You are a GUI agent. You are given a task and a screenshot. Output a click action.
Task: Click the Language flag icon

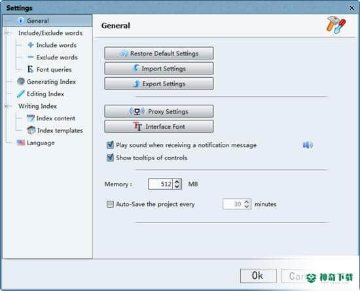tap(21, 143)
